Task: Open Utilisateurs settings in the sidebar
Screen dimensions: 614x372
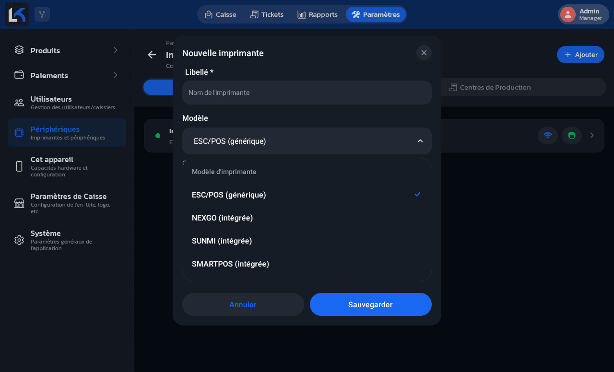Action: tap(67, 103)
